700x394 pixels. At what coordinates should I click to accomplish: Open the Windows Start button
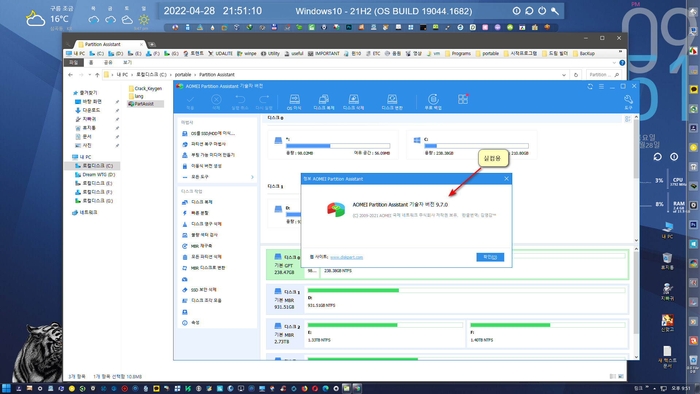tap(6, 389)
